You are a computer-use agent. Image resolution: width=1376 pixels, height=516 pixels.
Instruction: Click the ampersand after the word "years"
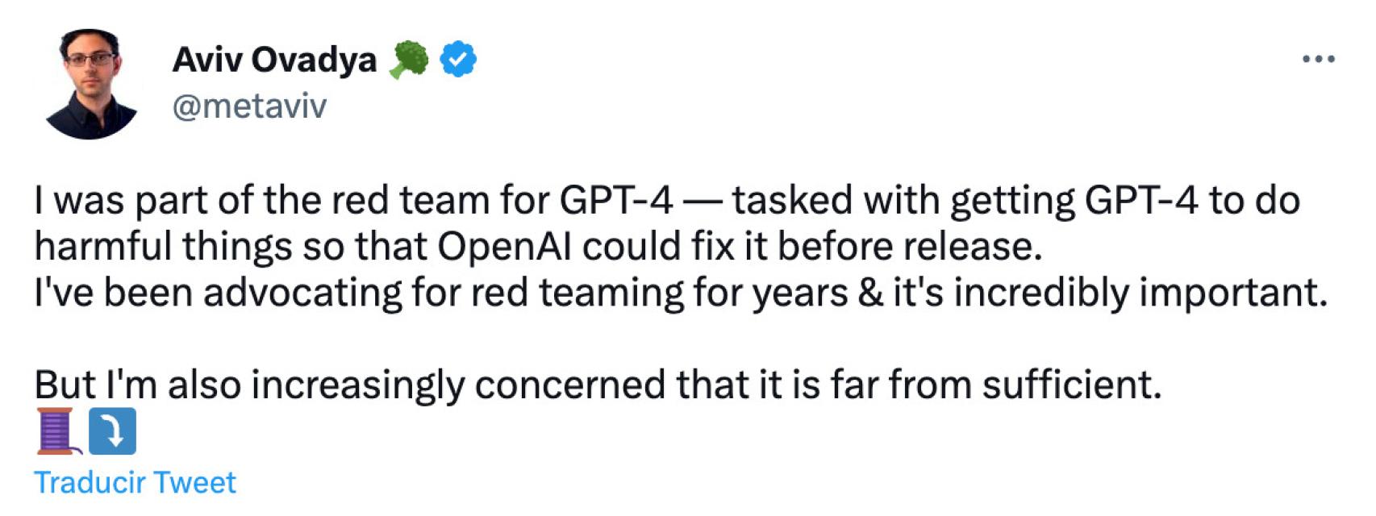click(x=870, y=293)
